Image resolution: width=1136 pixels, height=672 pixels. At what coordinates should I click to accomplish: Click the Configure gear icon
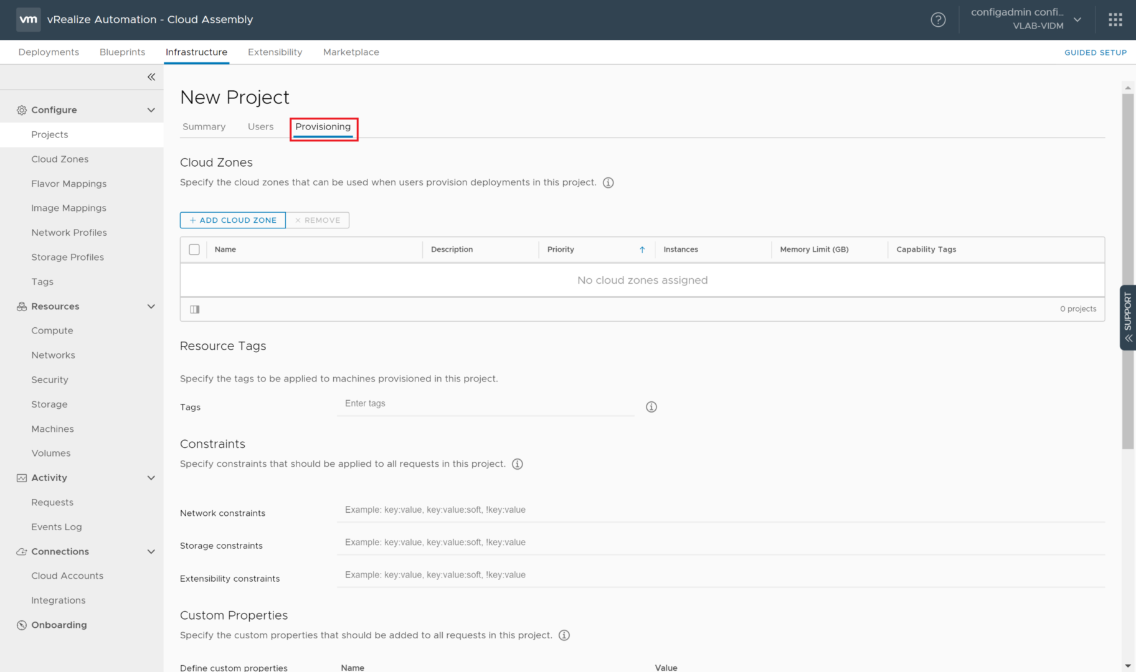pyautogui.click(x=22, y=110)
